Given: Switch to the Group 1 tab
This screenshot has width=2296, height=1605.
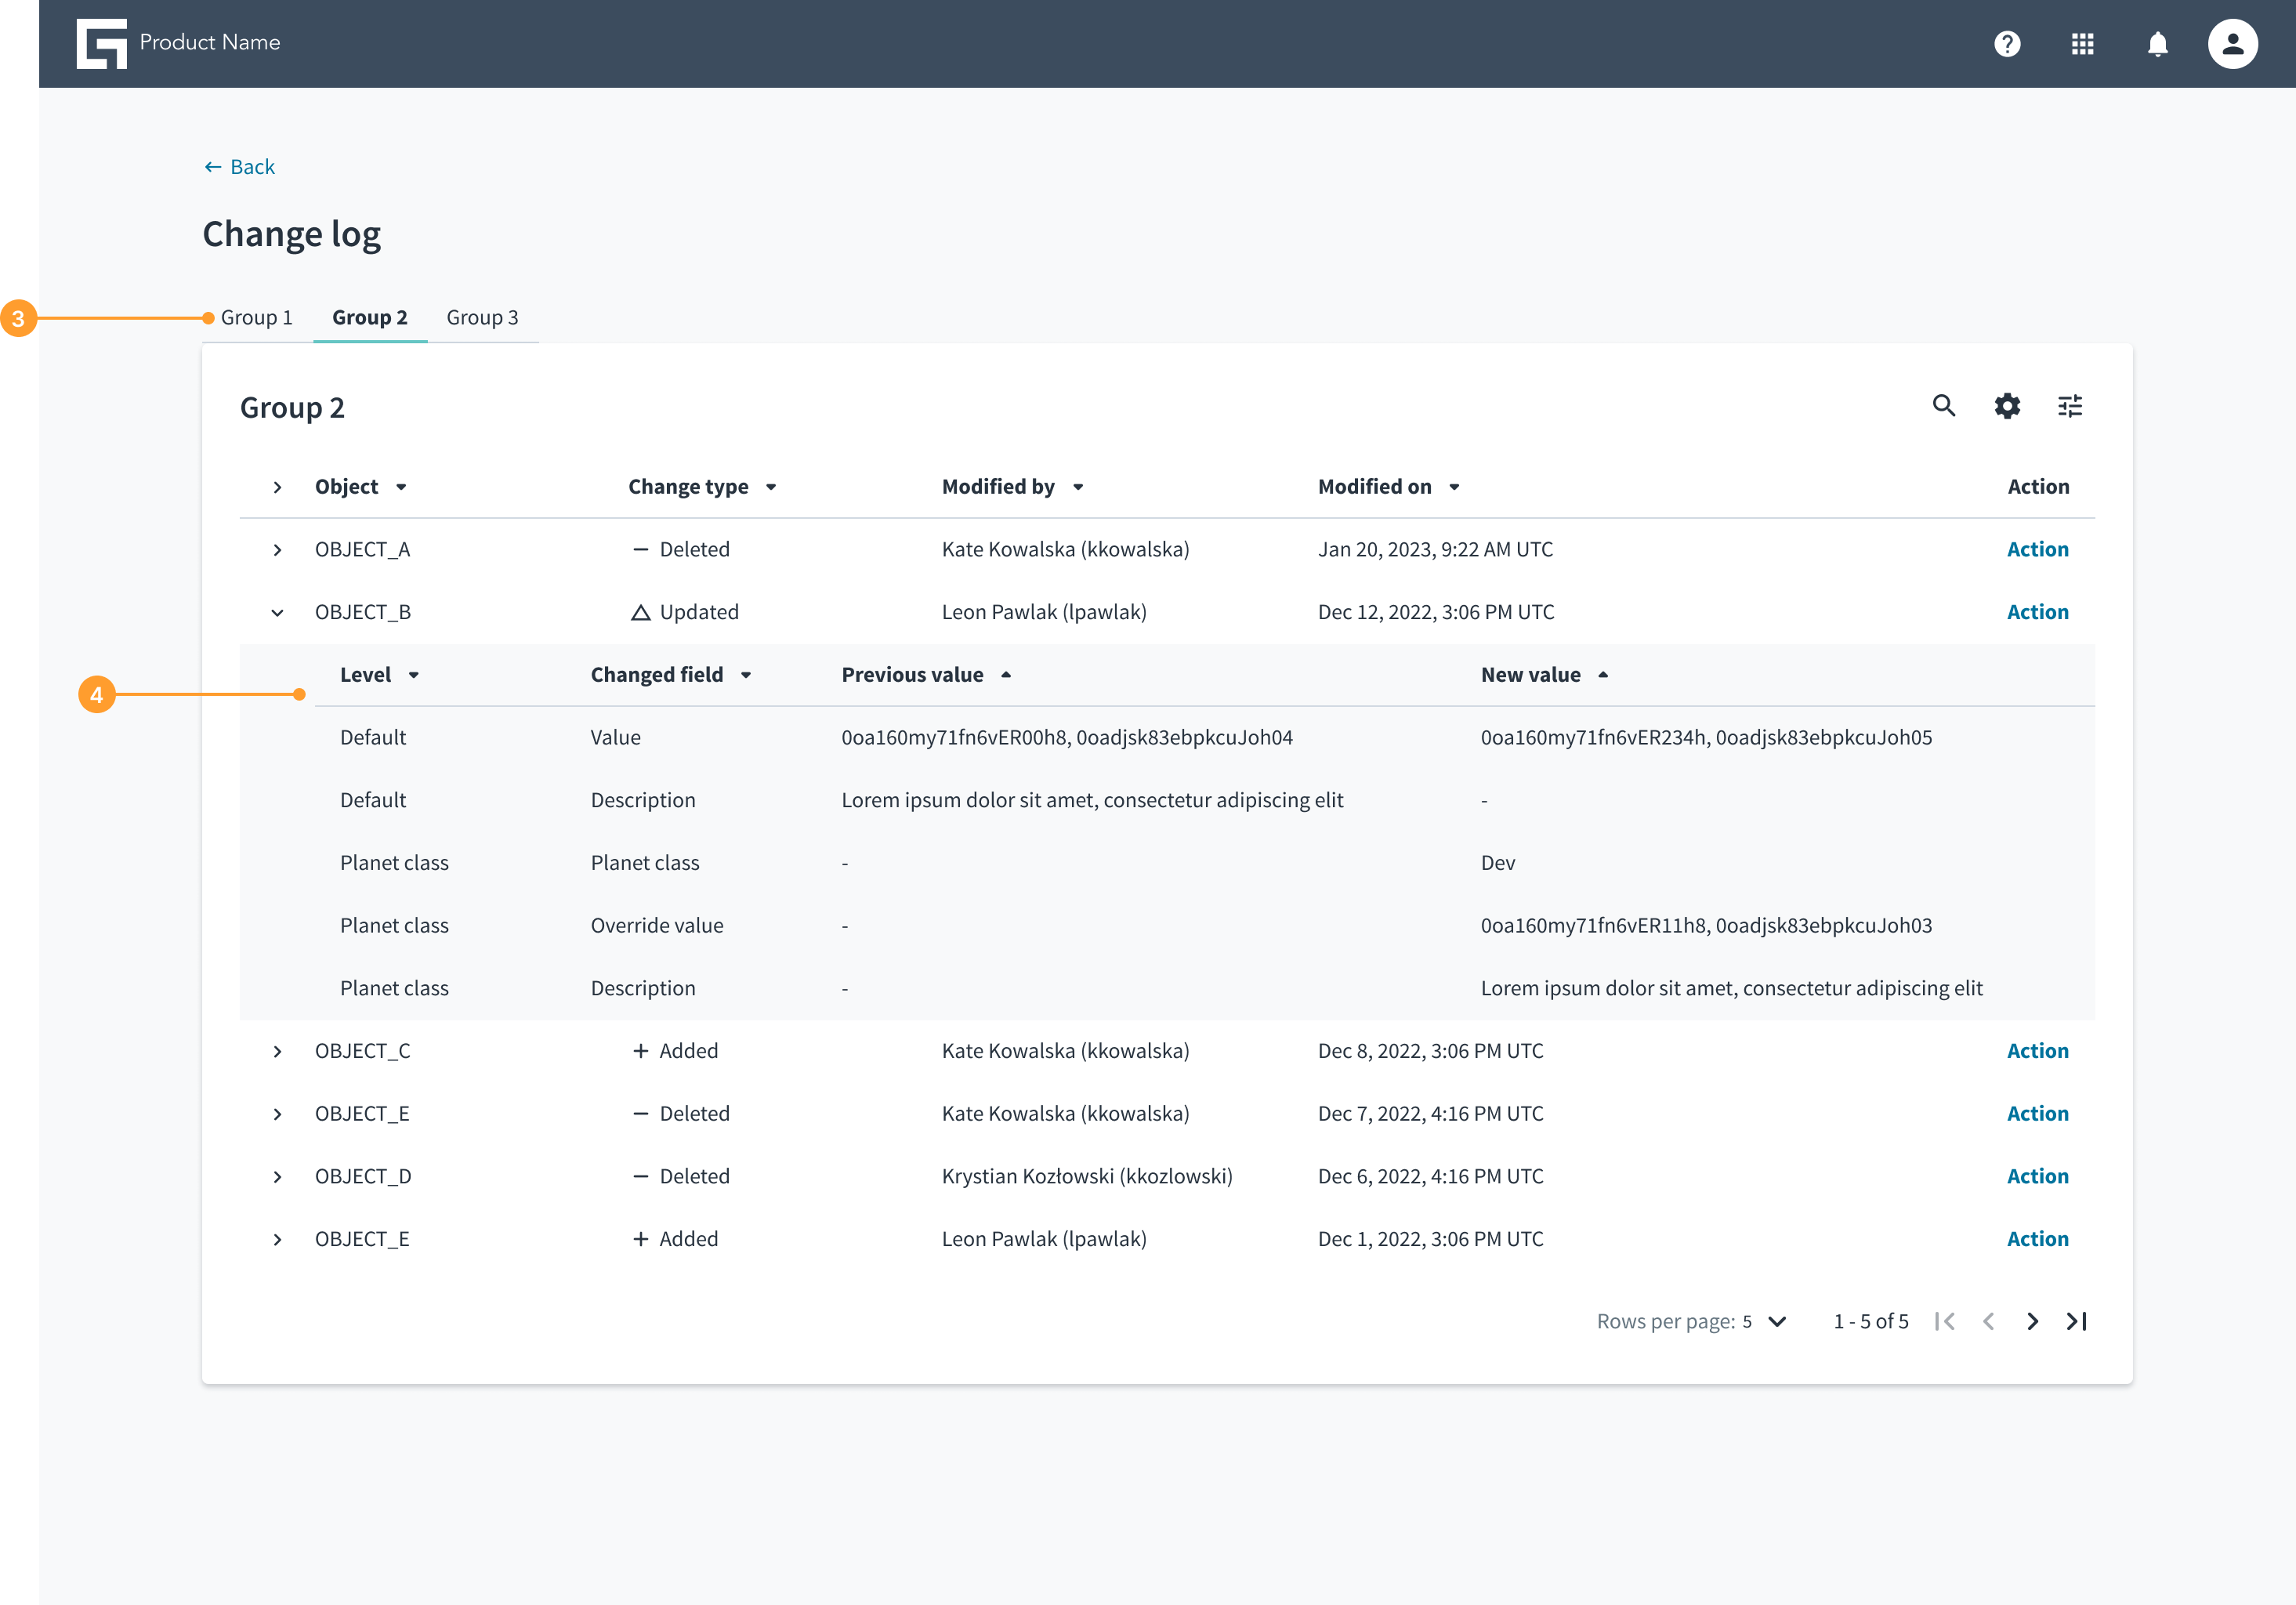Looking at the screenshot, I should coord(257,317).
